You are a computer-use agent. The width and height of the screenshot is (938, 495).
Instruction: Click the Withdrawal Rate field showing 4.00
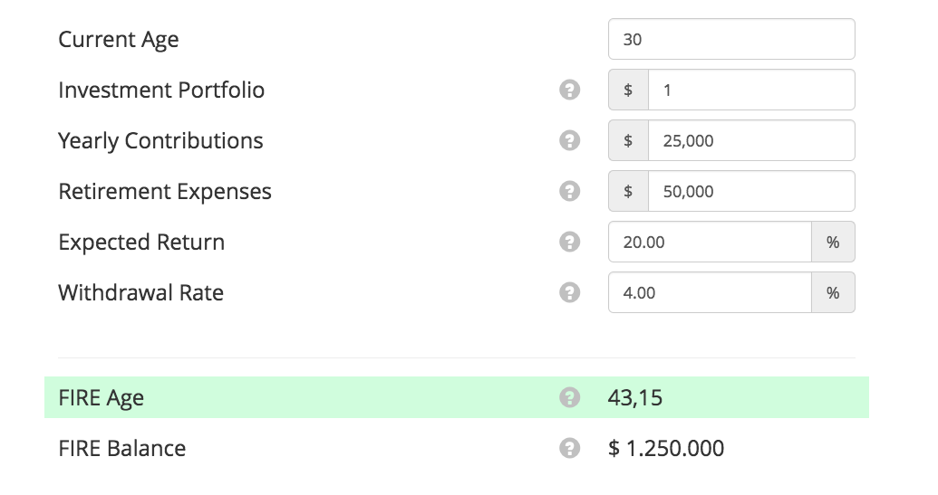coord(710,292)
